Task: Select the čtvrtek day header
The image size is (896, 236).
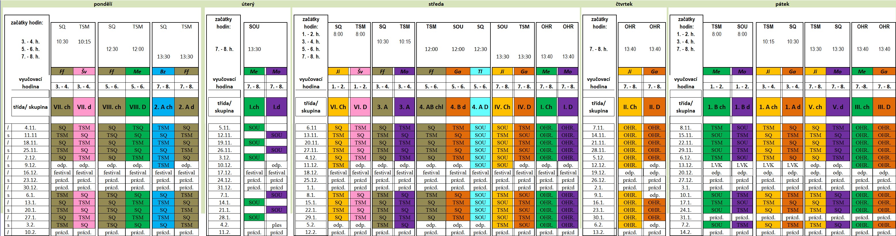Action: point(624,4)
